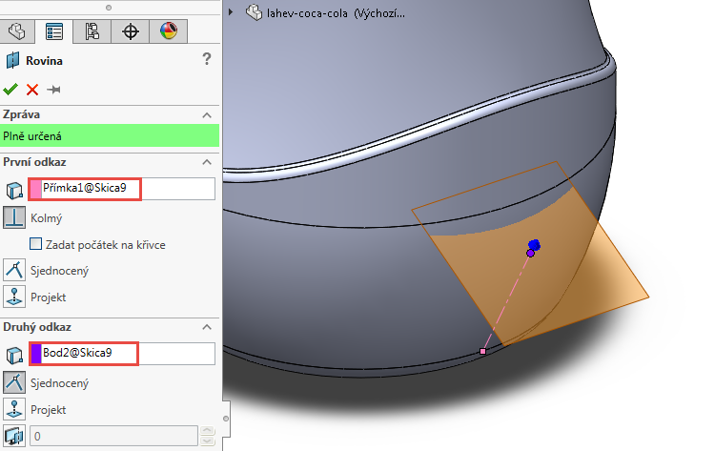715x451 pixels.
Task: Enable Zadat počátek na křivce checkbox
Action: pyautogui.click(x=35, y=244)
